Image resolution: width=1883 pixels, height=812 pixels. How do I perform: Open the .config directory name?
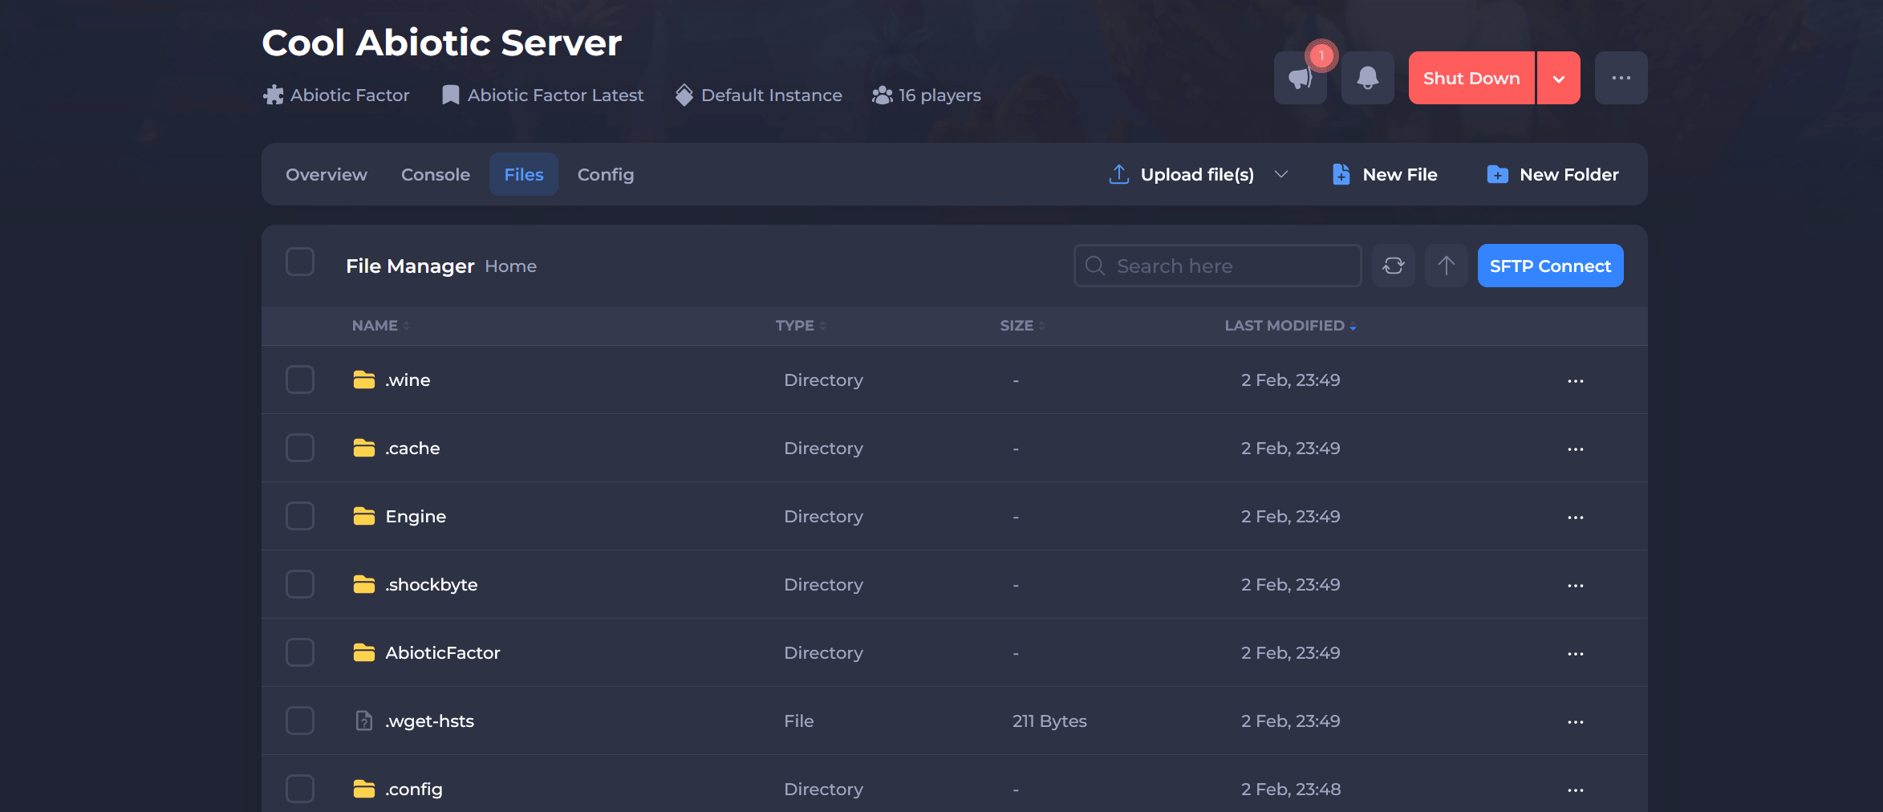(414, 790)
